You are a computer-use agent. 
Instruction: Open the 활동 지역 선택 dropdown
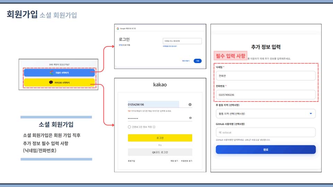(x=265, y=114)
